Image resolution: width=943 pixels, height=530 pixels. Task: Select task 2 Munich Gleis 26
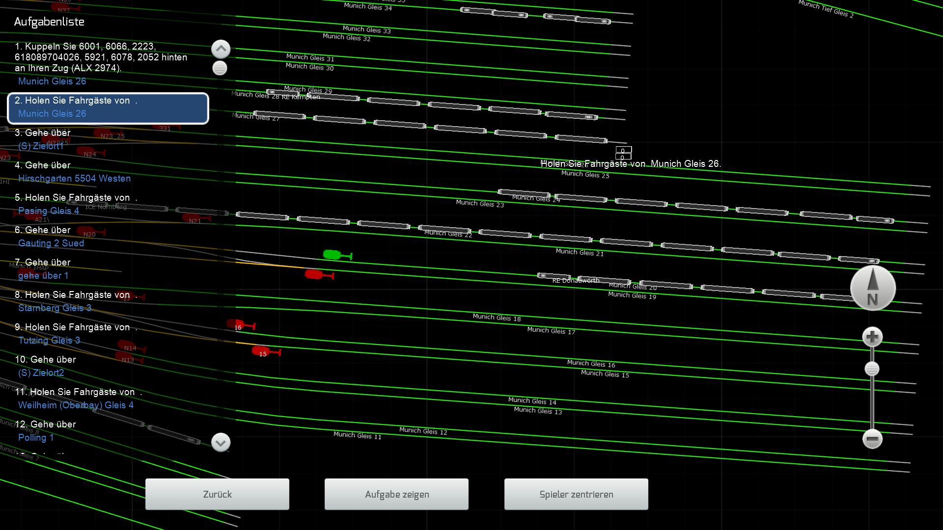pos(108,108)
